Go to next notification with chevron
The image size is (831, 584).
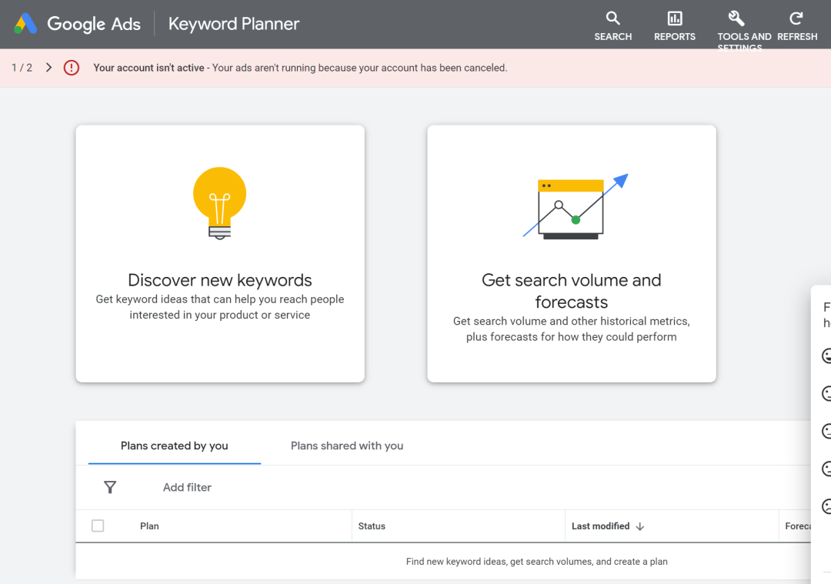pos(48,68)
